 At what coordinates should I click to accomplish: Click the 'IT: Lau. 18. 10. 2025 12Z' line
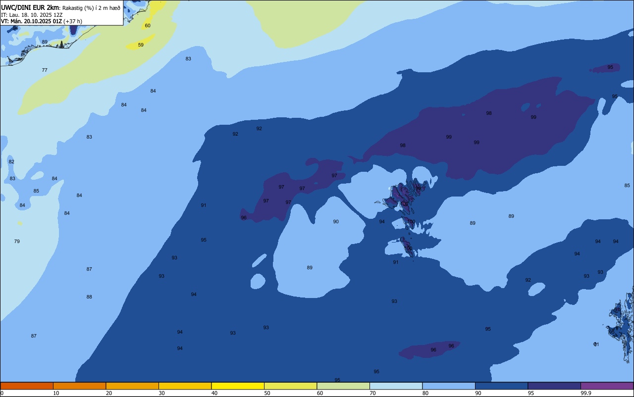(32, 15)
